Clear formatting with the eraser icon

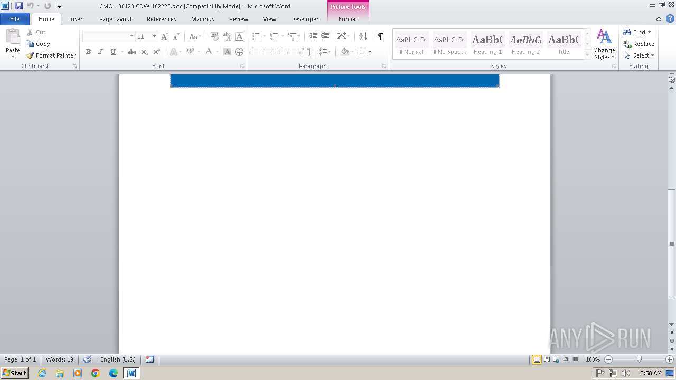coord(214,36)
